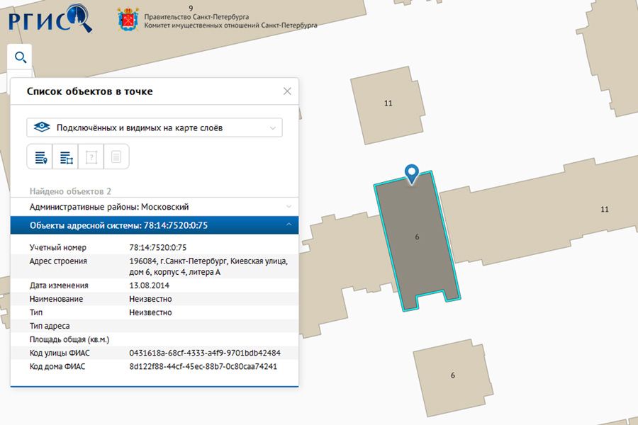This screenshot has width=638, height=425.
Task: Click the Площадь общая (кв.м.) label
Action: click(x=69, y=339)
